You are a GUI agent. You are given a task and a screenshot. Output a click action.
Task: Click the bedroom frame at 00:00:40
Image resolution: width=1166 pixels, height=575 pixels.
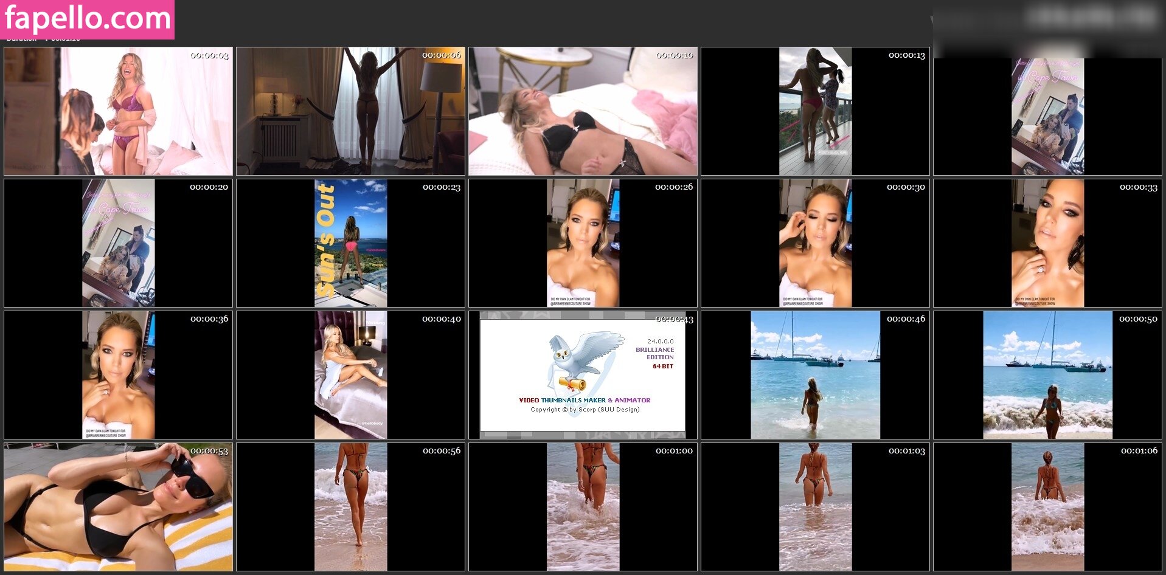coord(350,375)
